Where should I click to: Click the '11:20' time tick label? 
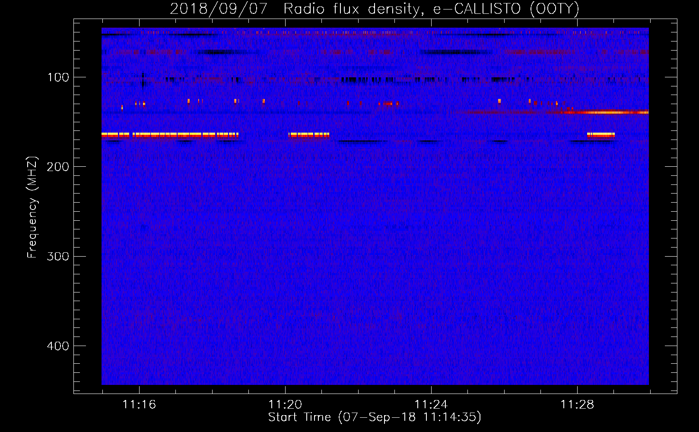(285, 405)
